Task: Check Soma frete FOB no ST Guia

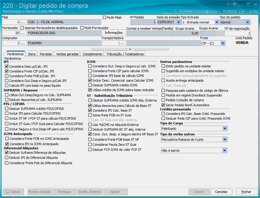Action: [x=90, y=115]
